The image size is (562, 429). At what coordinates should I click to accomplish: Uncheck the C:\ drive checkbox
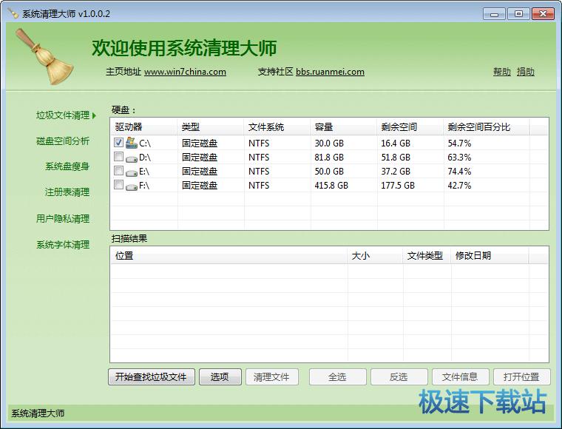[119, 143]
